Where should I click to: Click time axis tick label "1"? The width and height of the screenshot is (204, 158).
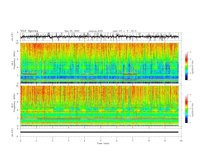pyautogui.click(x=36, y=141)
